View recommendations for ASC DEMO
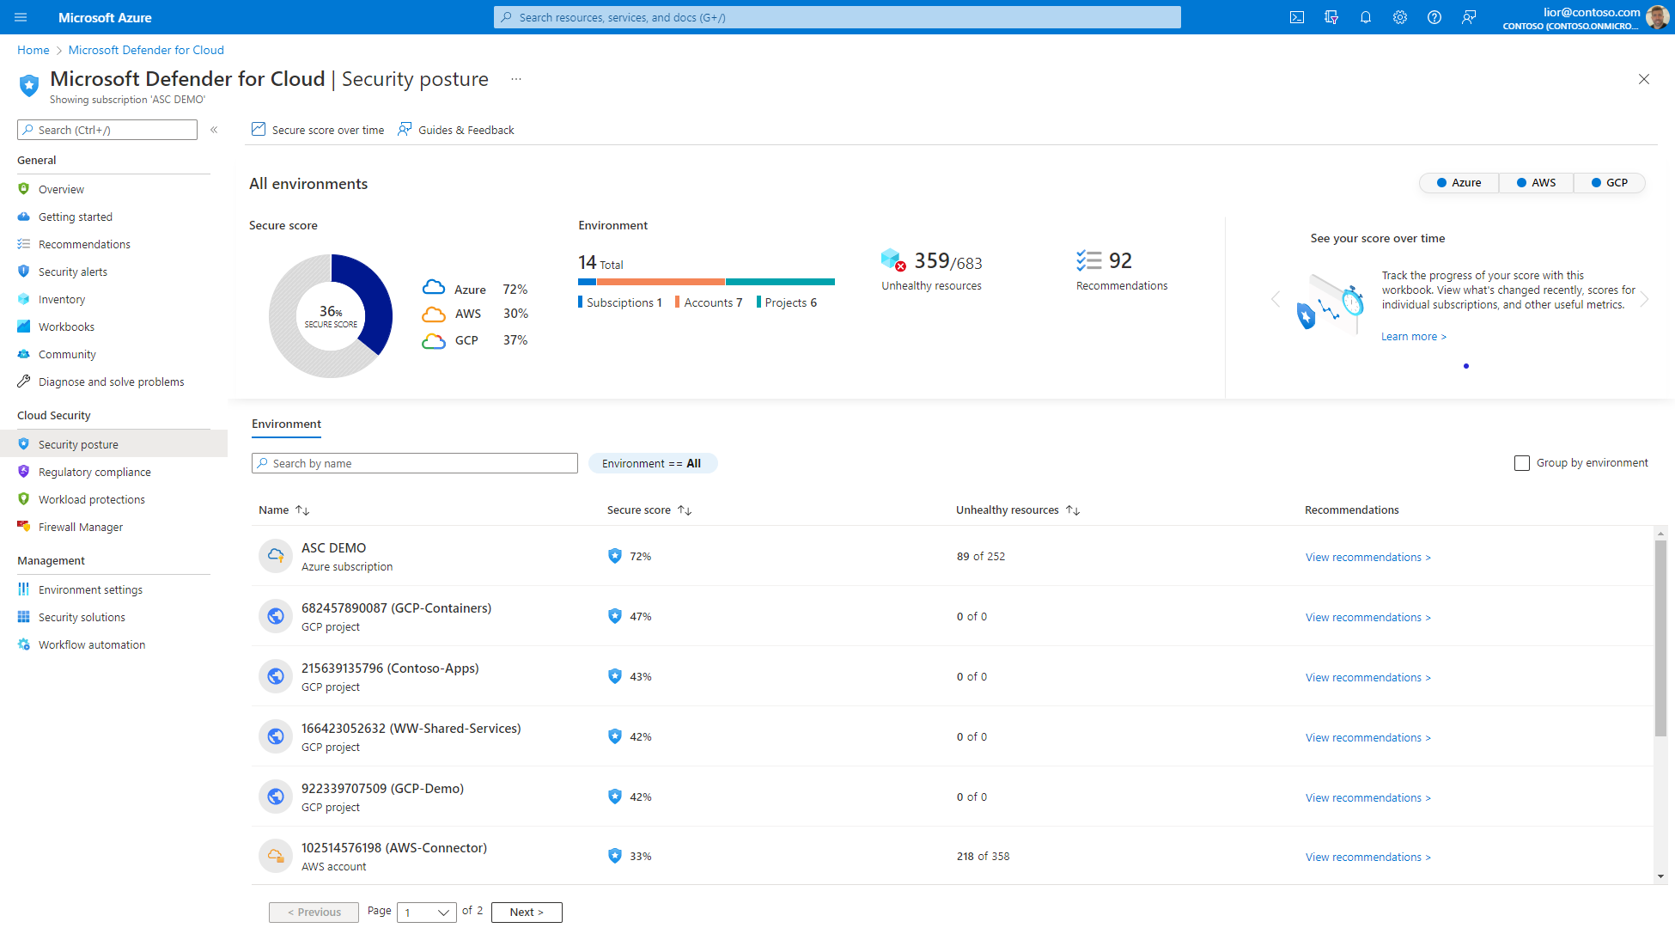1675x934 pixels. click(1368, 557)
